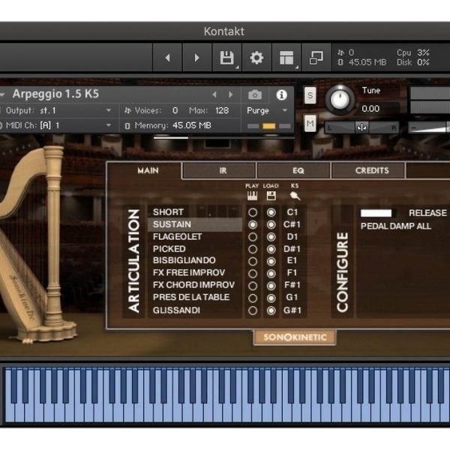Open Kontakt options gear icon
The image size is (450, 450).
[x=256, y=58]
